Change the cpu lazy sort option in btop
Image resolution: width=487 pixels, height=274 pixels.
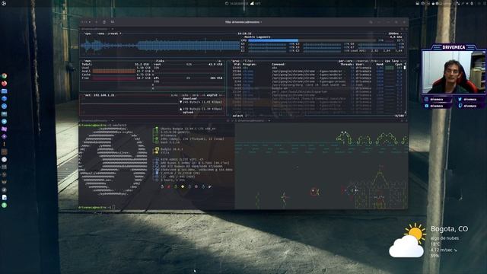tap(393, 61)
